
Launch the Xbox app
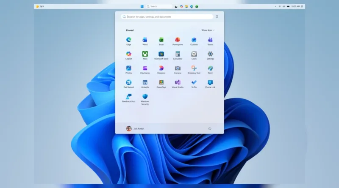pos(145,55)
